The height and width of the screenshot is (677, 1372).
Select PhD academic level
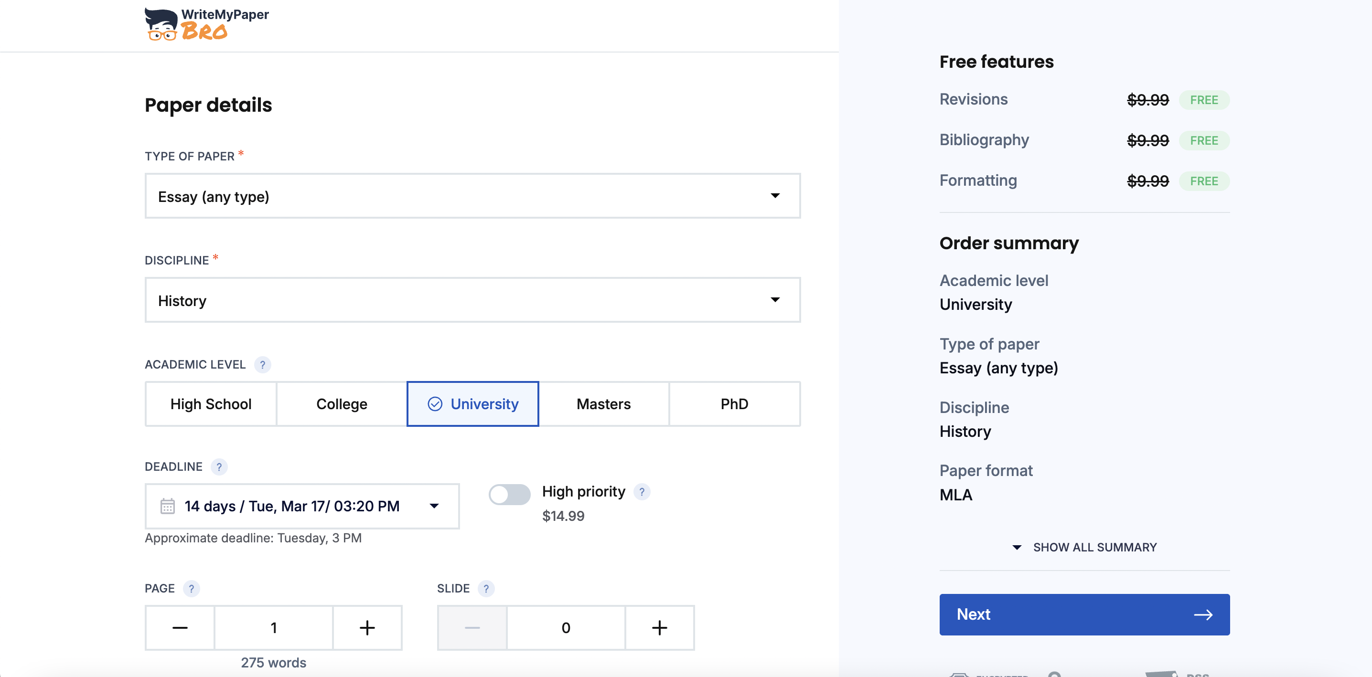pyautogui.click(x=734, y=404)
